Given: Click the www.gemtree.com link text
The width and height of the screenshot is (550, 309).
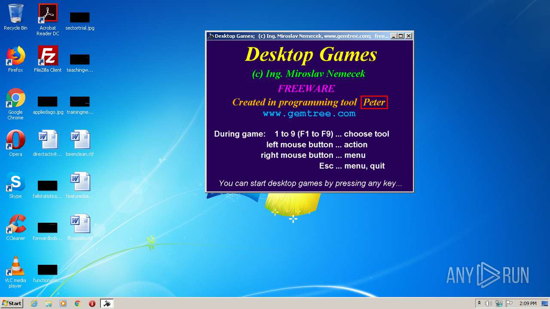Looking at the screenshot, I should point(309,114).
